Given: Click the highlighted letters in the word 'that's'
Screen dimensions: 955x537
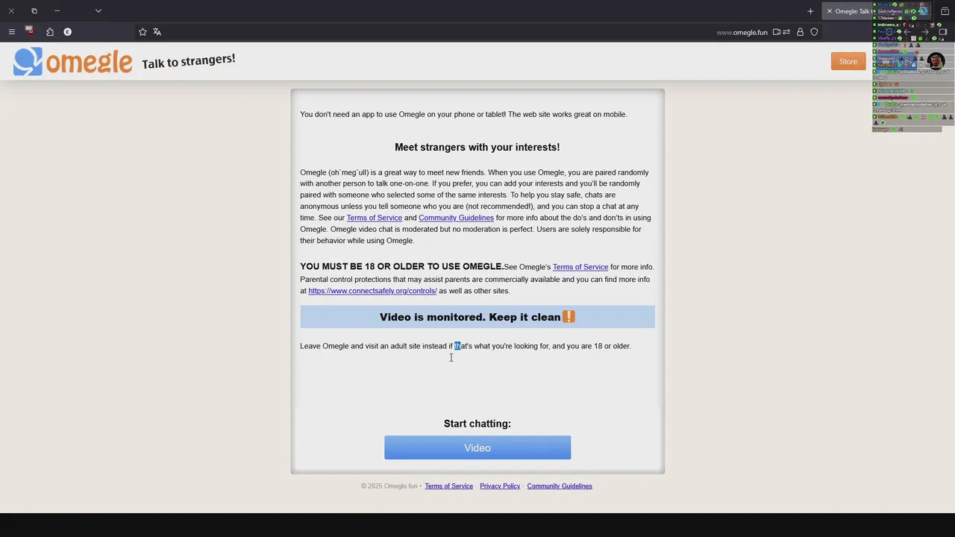Looking at the screenshot, I should [457, 346].
